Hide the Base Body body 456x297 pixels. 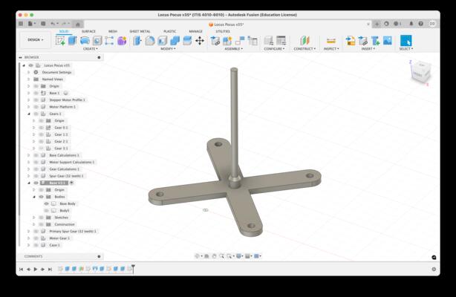46,203
